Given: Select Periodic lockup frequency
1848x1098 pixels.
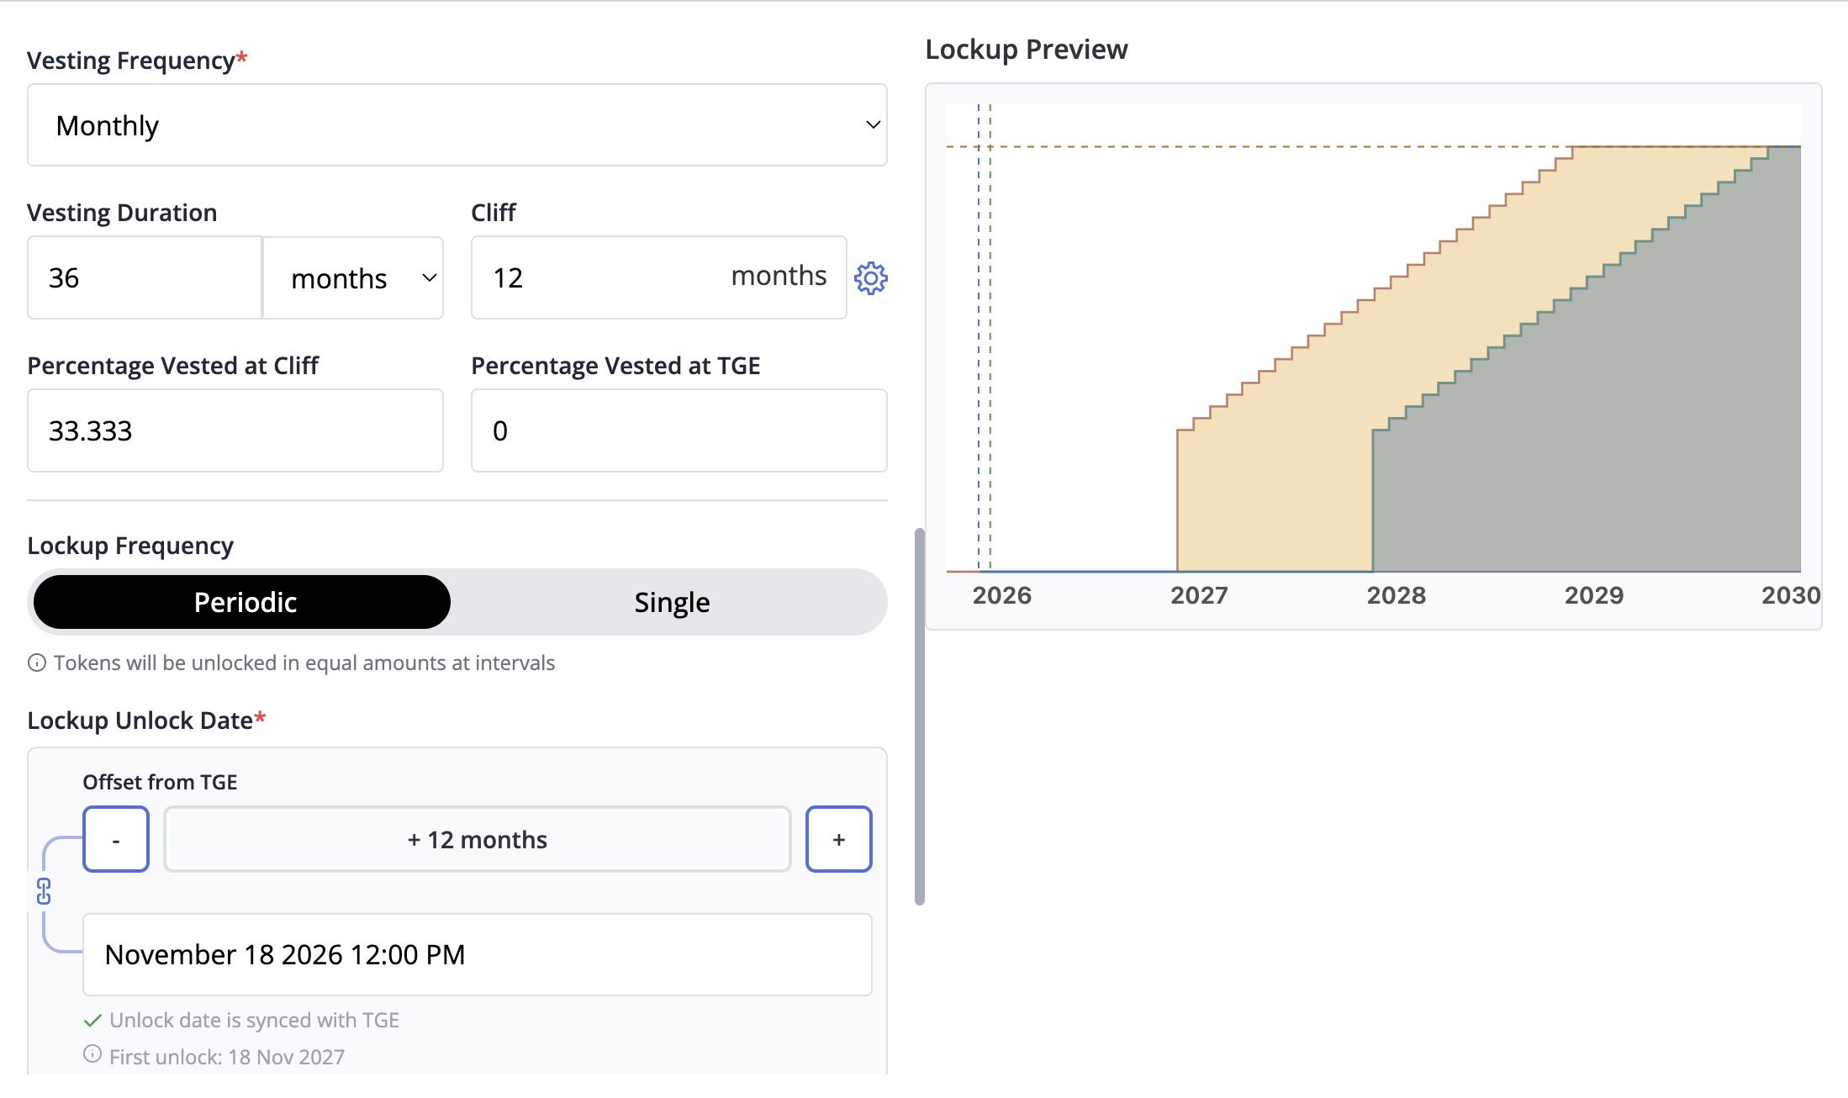Looking at the screenshot, I should tap(242, 602).
